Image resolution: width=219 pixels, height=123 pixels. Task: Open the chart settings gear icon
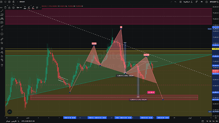point(9,2)
